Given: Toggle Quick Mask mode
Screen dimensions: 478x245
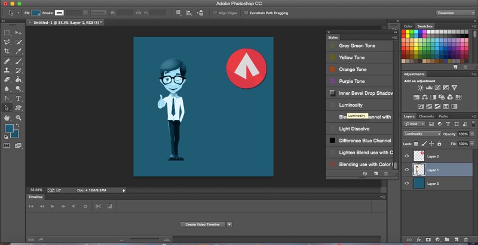Looking at the screenshot, I should [x=7, y=145].
